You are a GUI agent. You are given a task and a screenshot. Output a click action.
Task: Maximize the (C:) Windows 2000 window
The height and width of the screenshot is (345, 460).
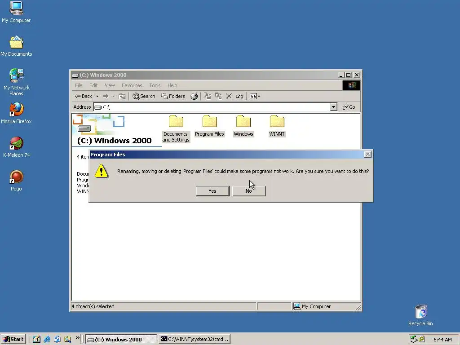(x=348, y=75)
